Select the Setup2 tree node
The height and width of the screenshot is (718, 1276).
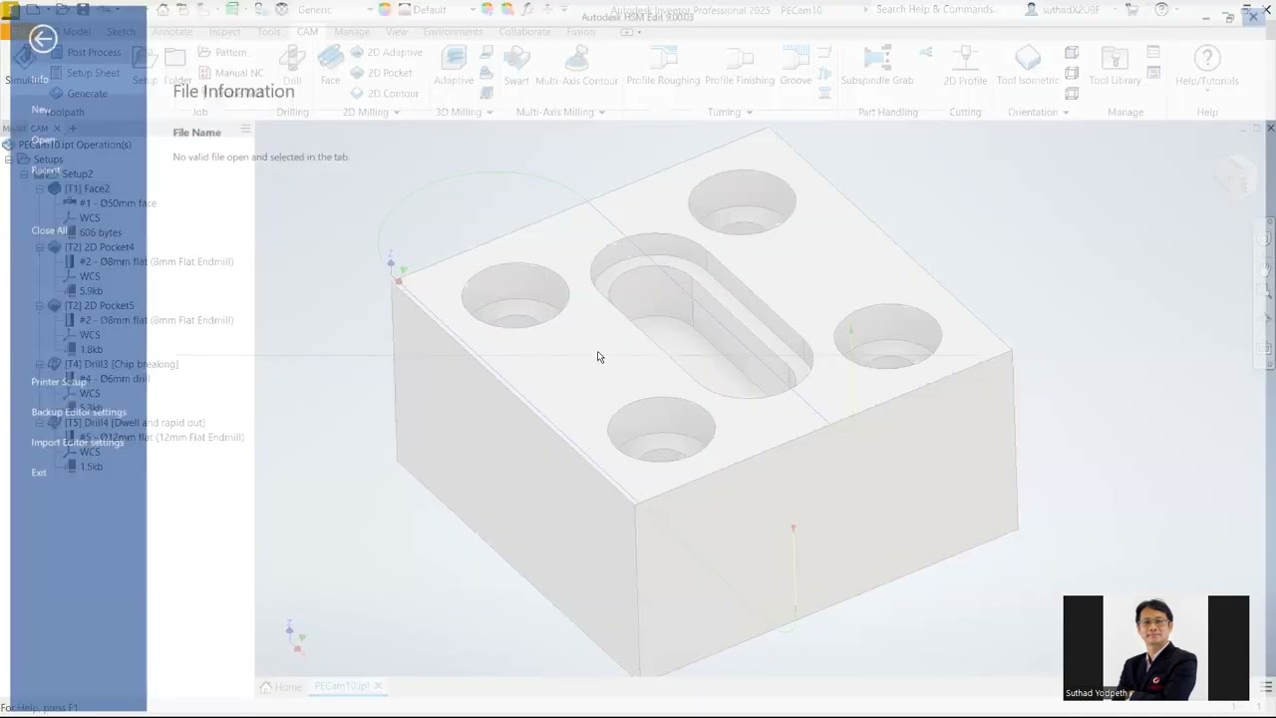[x=77, y=174]
